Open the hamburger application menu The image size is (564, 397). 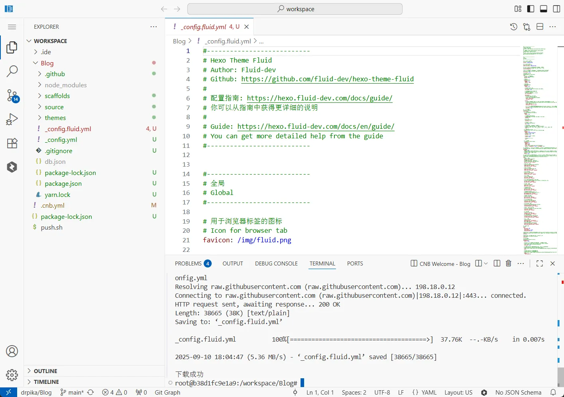point(12,27)
